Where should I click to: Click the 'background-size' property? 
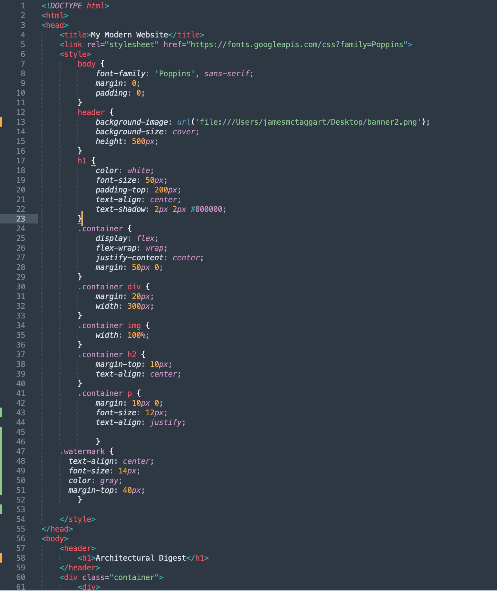click(130, 131)
